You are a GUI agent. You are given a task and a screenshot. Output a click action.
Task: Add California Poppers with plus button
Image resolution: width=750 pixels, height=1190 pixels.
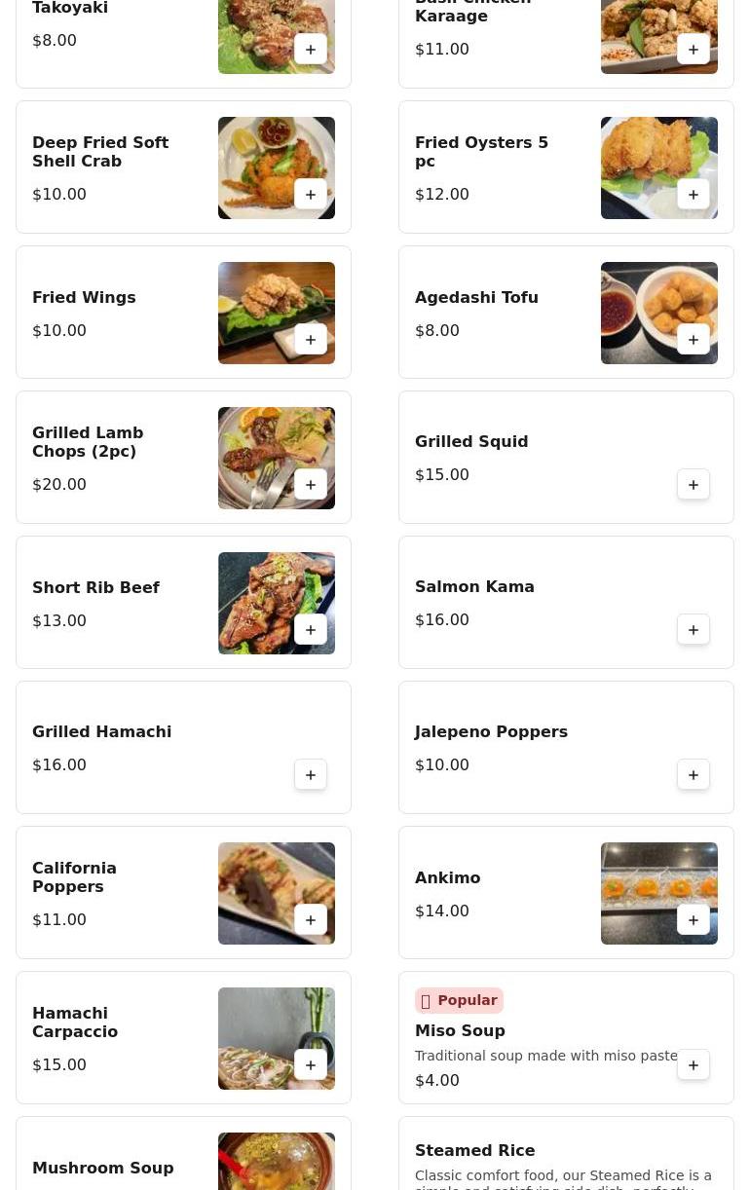click(311, 920)
